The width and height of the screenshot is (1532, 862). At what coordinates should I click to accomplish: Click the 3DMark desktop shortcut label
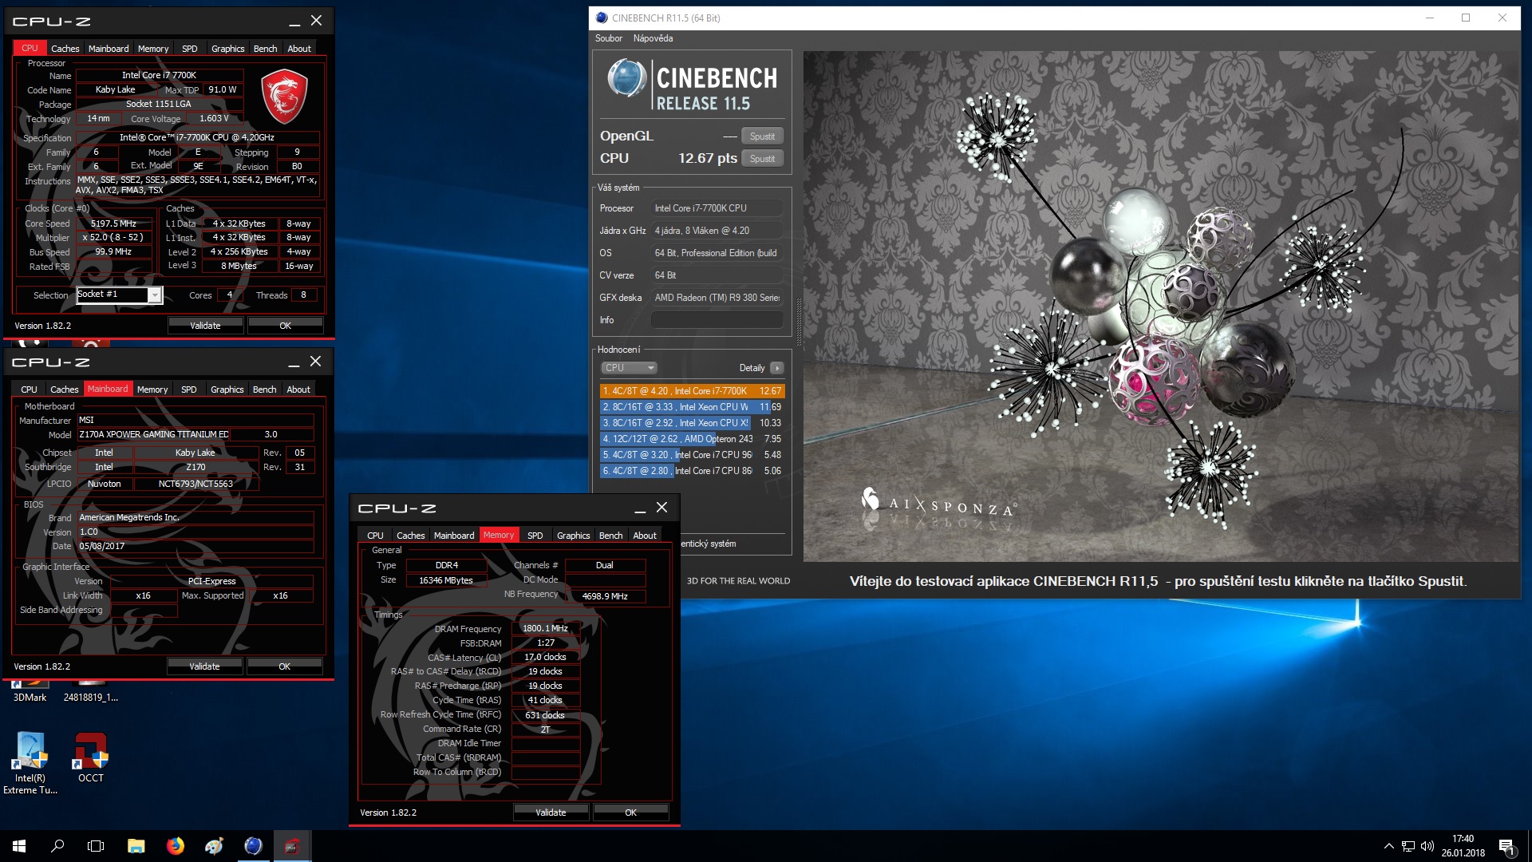click(x=30, y=698)
